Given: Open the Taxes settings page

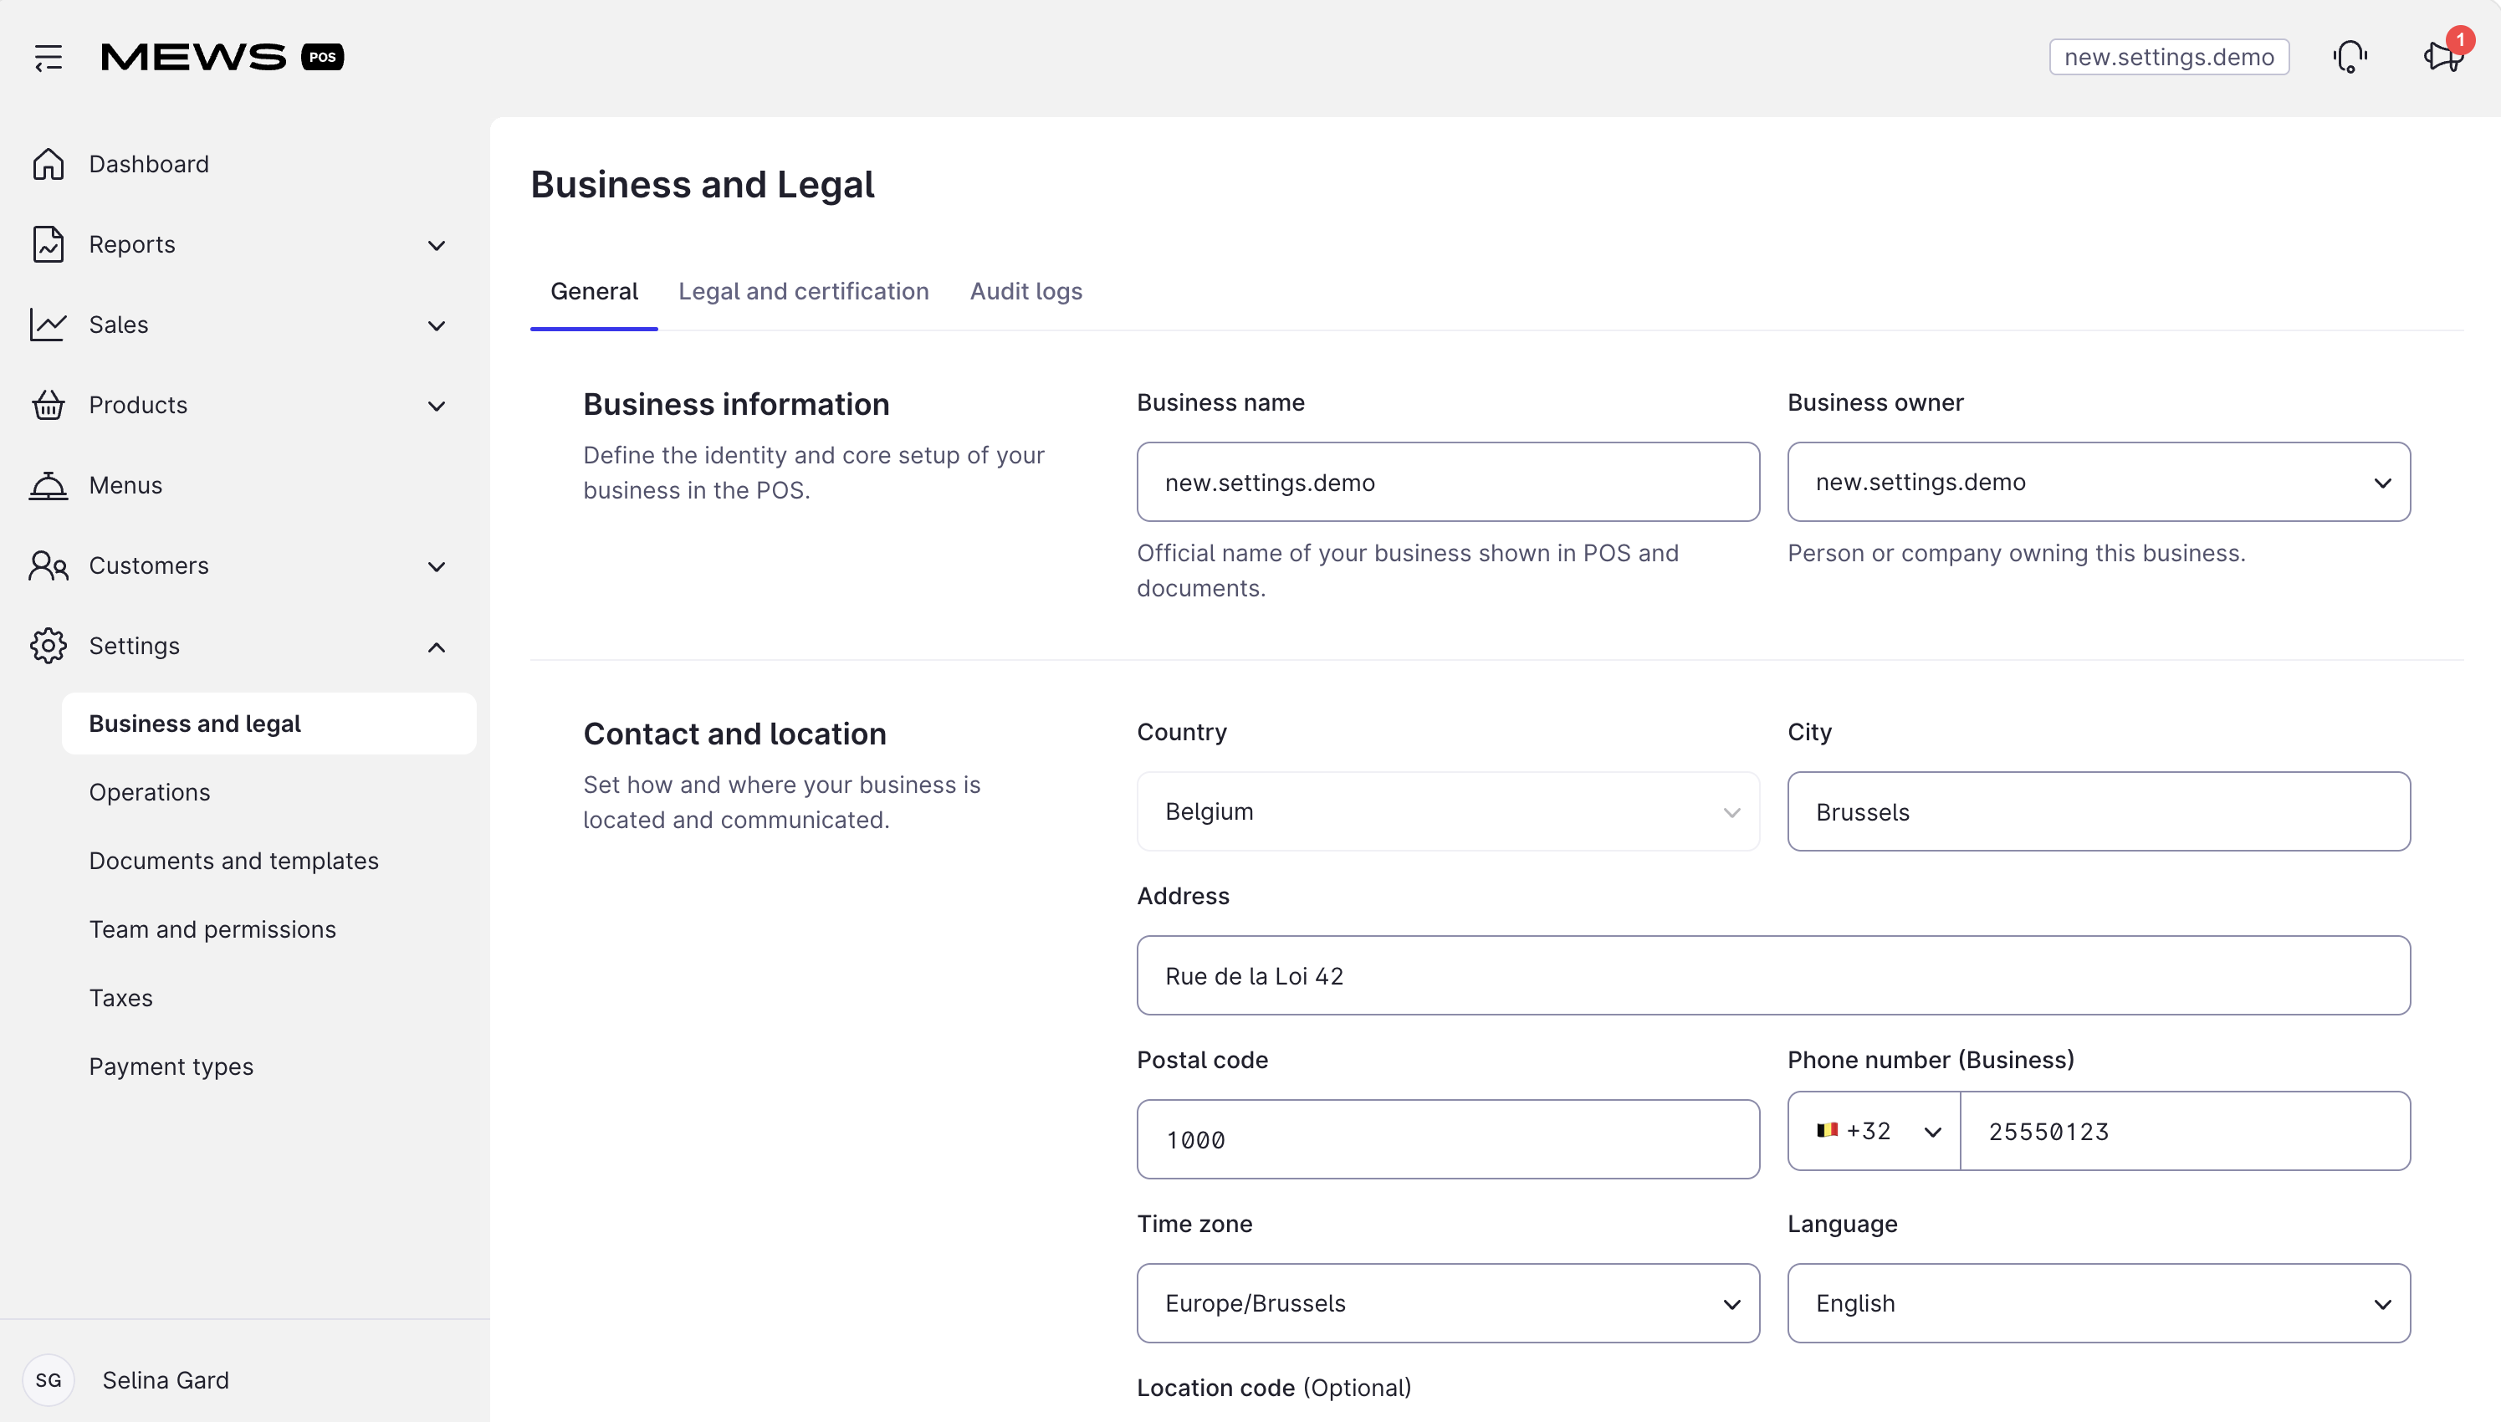Looking at the screenshot, I should [x=121, y=998].
